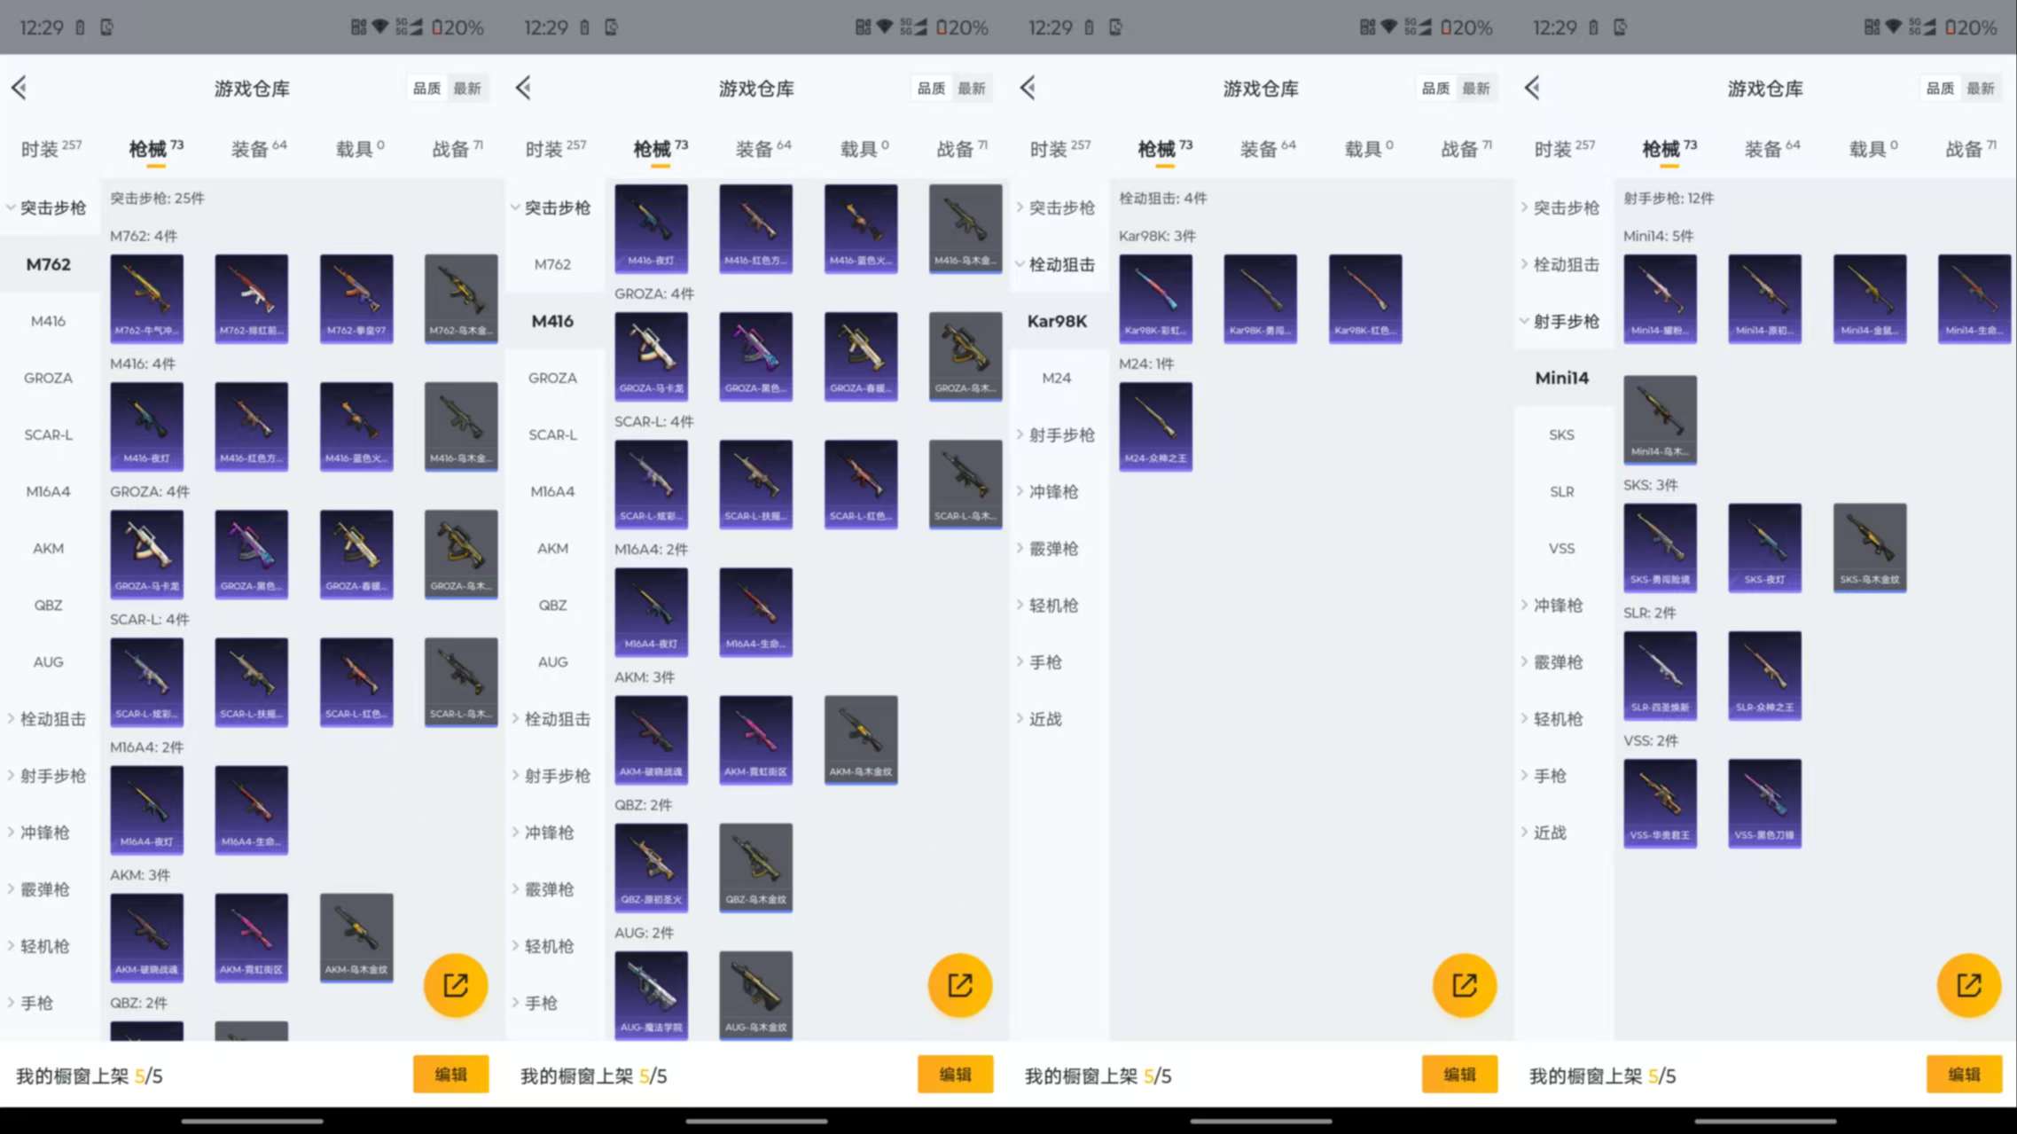The width and height of the screenshot is (2017, 1134).
Task: Select SKS in the sidebar list
Action: 1562,434
